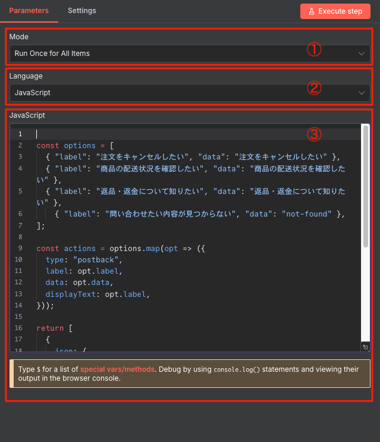Expand the Language dropdown chevron arrow

click(362, 93)
